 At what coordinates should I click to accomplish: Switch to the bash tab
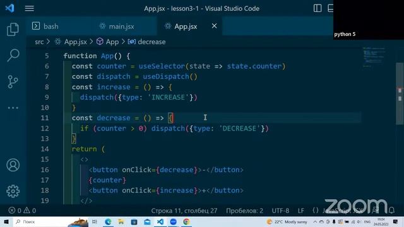pyautogui.click(x=45, y=26)
